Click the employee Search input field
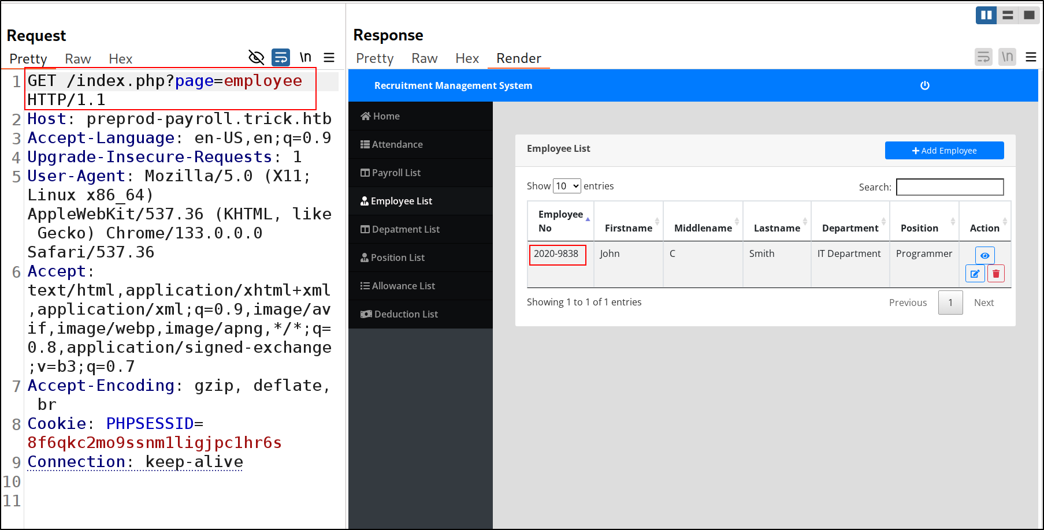1044x530 pixels. 949,187
